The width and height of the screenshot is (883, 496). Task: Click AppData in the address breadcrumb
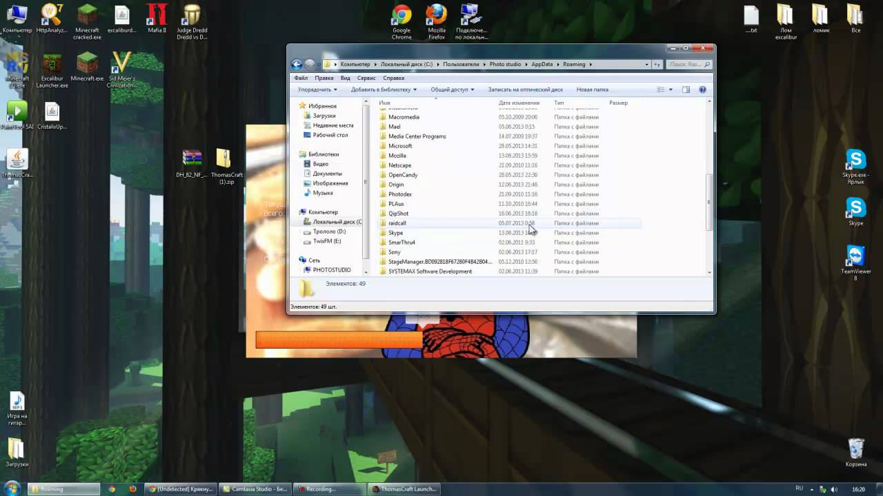(x=542, y=64)
